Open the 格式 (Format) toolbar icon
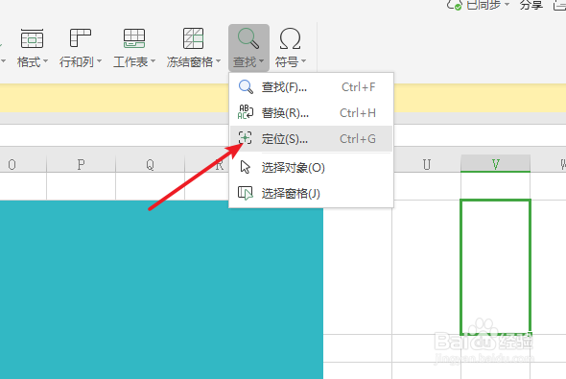 tap(32, 38)
